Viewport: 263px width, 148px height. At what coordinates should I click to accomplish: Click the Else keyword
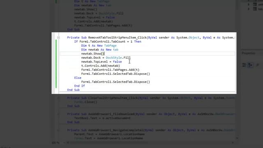coord(78,78)
